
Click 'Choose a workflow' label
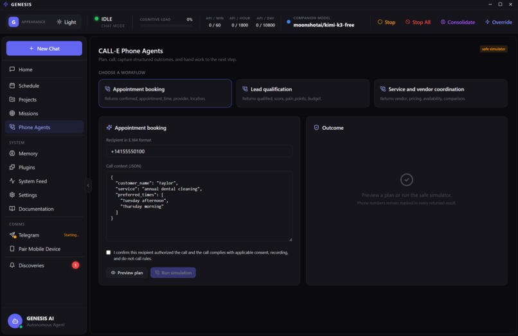(x=122, y=73)
